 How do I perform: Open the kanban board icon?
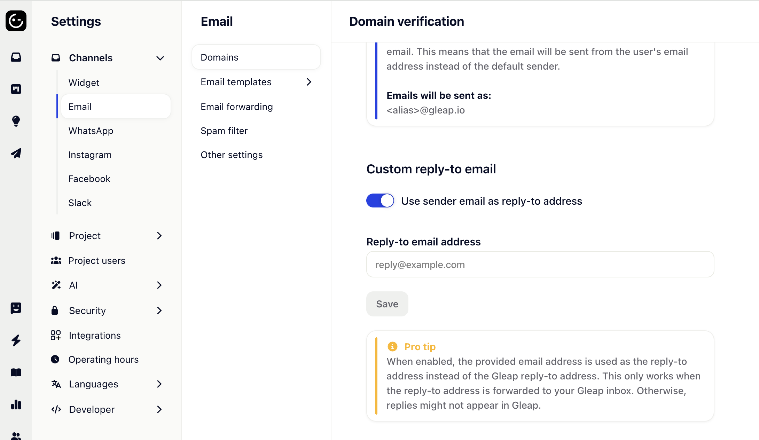(x=16, y=89)
